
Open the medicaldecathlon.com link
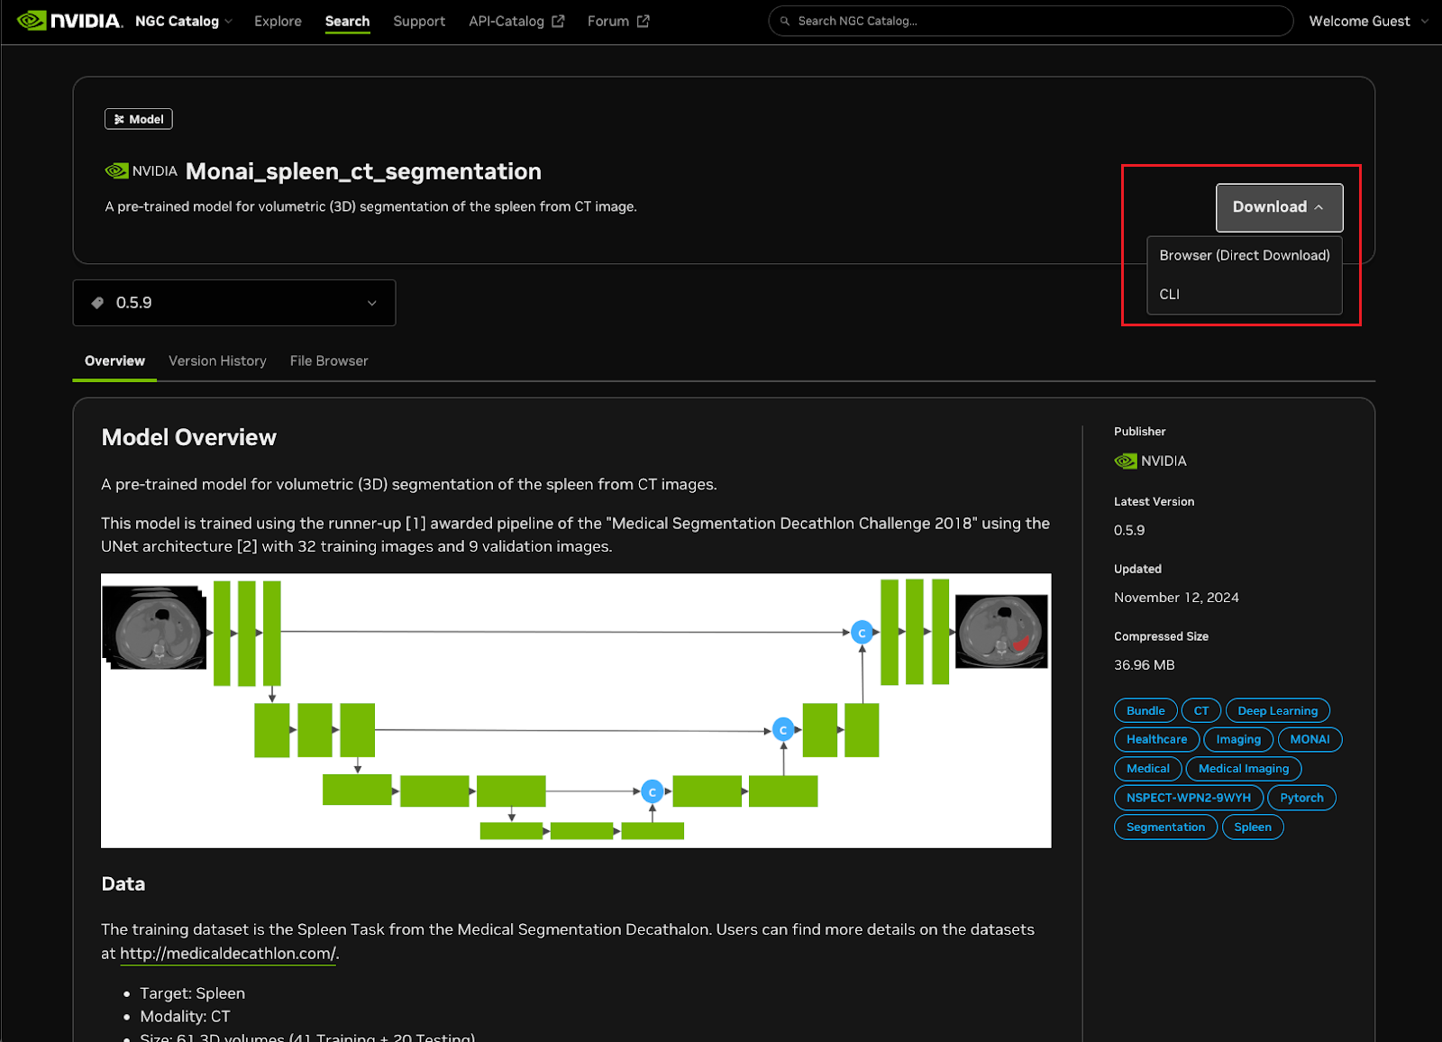tap(228, 954)
